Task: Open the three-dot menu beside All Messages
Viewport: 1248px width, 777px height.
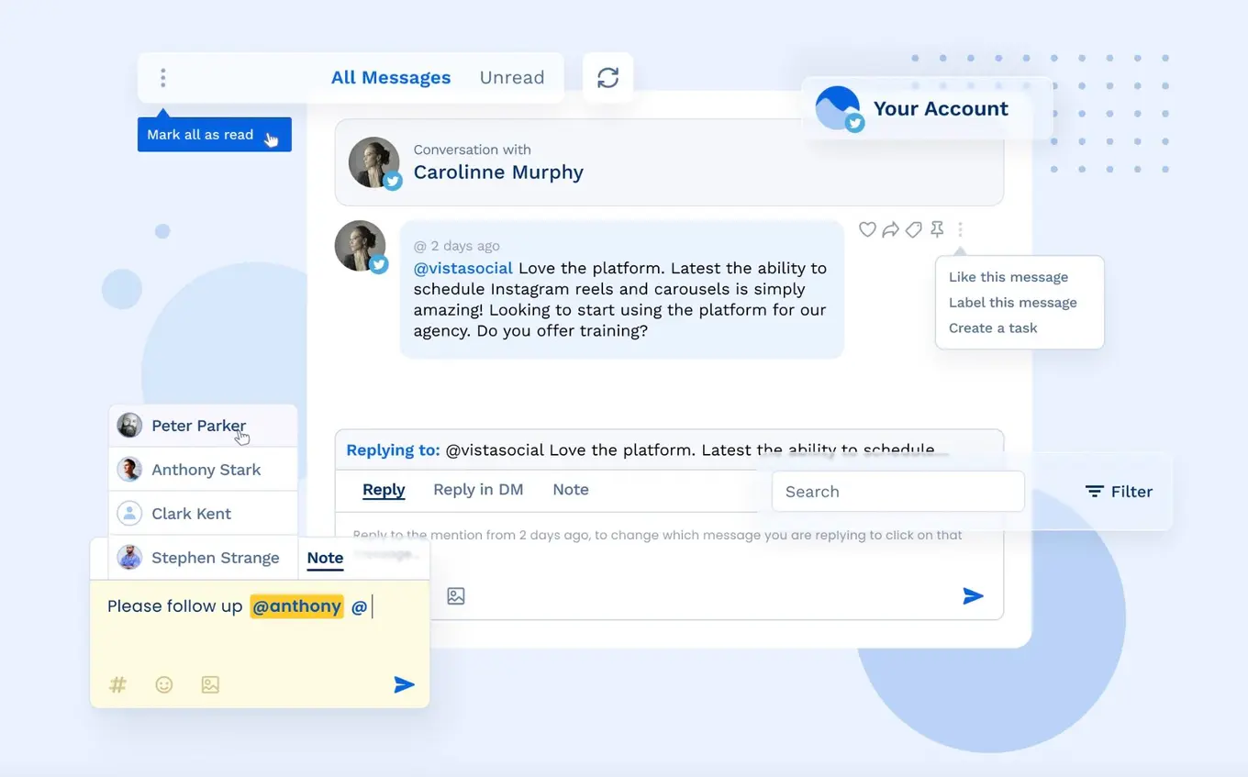Action: tap(163, 78)
